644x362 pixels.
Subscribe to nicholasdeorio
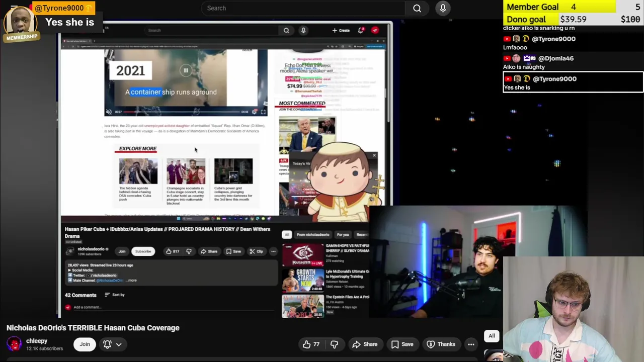(143, 251)
